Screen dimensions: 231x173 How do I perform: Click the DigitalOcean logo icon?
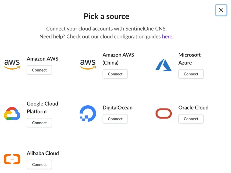point(88,114)
